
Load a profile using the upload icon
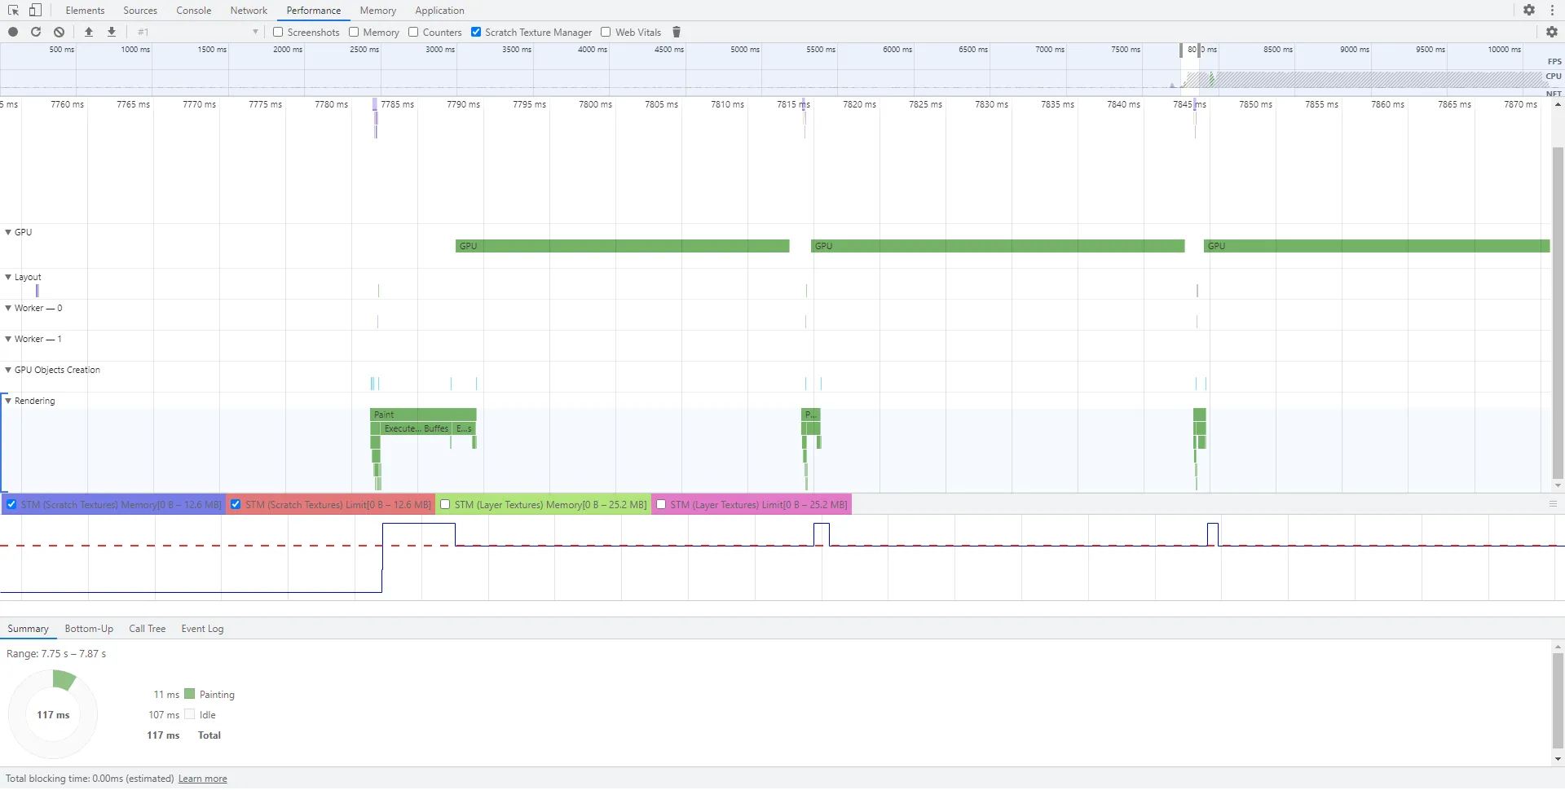tap(89, 32)
